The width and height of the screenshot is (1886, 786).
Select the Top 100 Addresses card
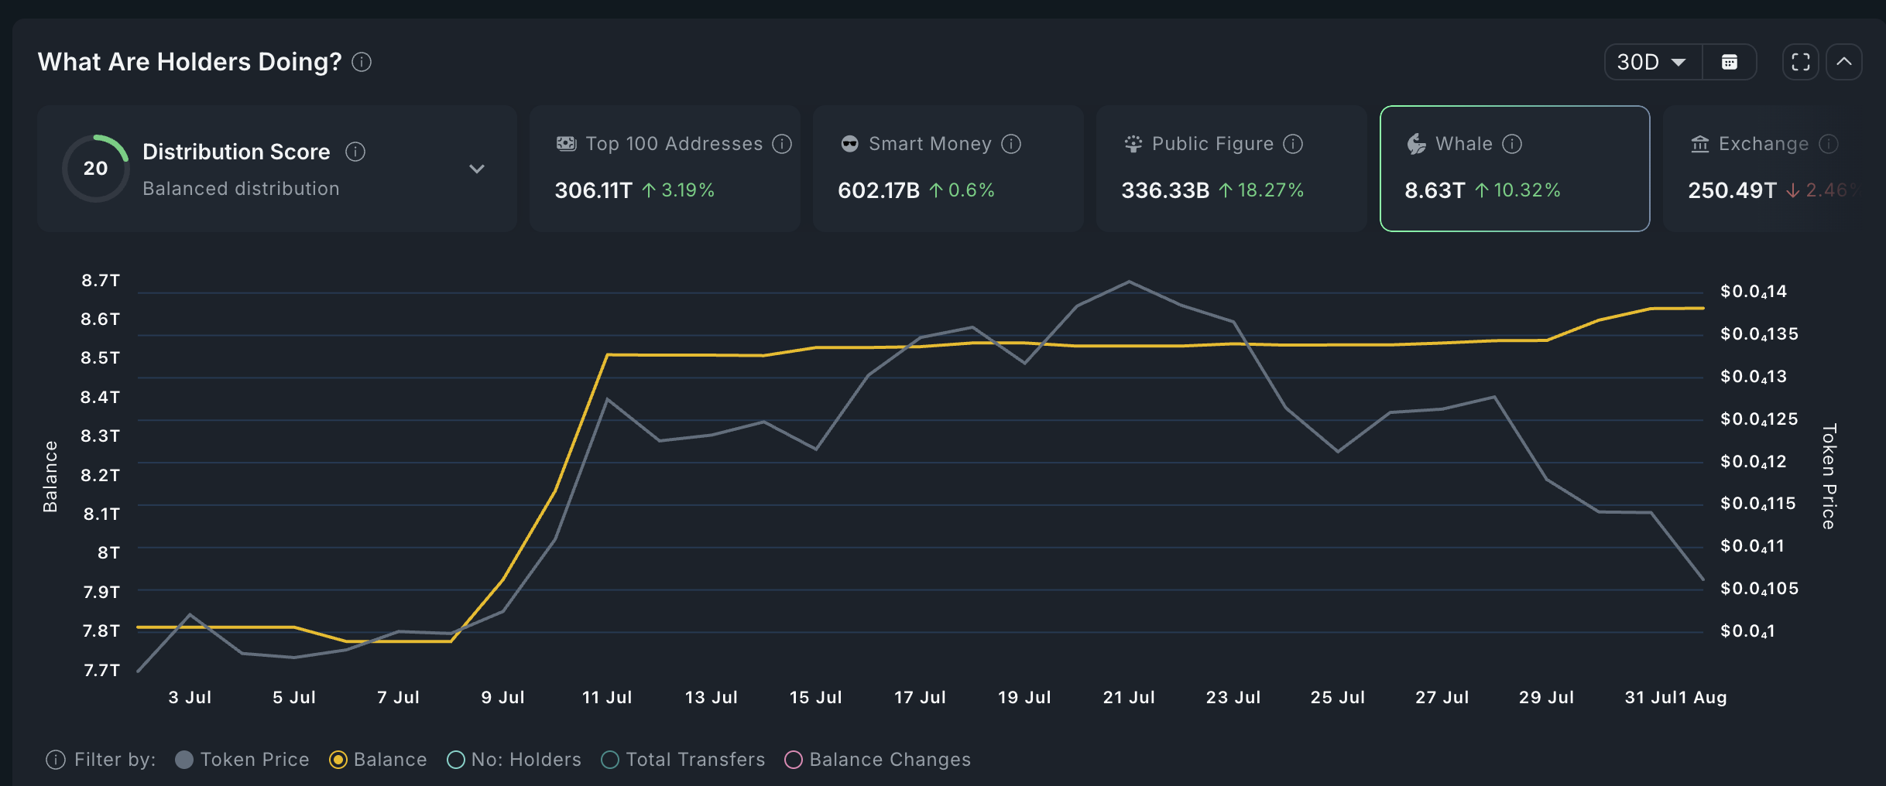coord(664,169)
